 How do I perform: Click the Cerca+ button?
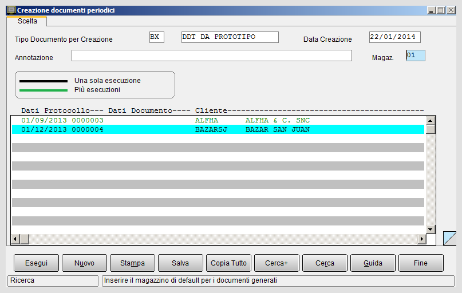coord(277,263)
